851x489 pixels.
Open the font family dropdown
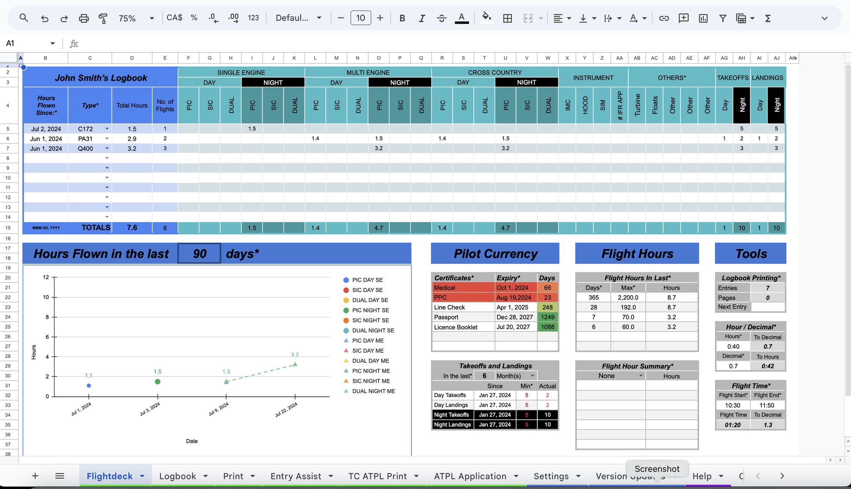(x=298, y=18)
